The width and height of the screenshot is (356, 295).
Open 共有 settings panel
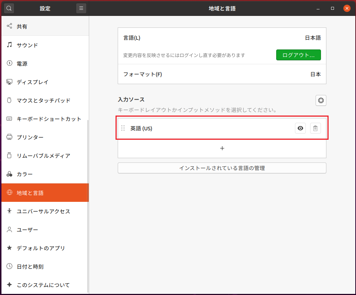tap(45, 26)
